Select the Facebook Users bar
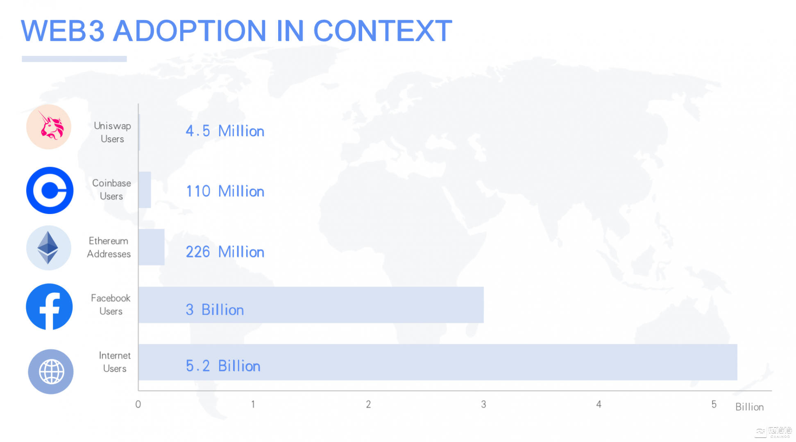The image size is (796, 442). pyautogui.click(x=311, y=305)
